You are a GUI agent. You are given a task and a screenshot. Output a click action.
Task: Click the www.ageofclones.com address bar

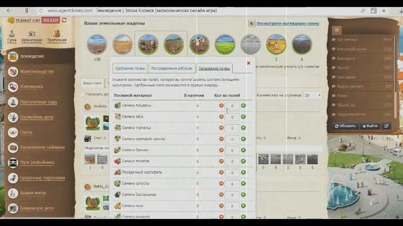[70, 11]
